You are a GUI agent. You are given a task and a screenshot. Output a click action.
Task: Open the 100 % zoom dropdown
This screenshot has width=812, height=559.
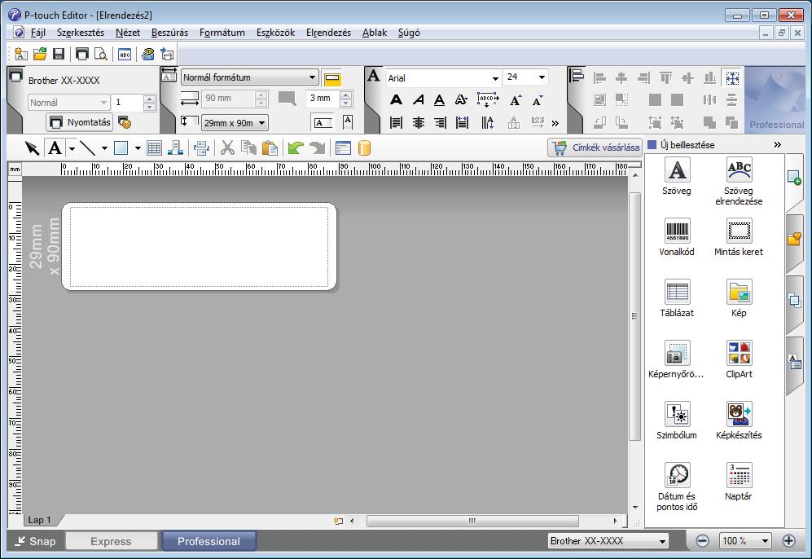click(x=745, y=541)
